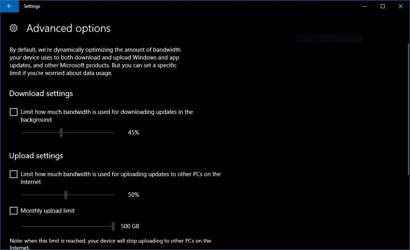Click the Advanced options gear icon
This screenshot has width=410, height=250.
pyautogui.click(x=14, y=28)
